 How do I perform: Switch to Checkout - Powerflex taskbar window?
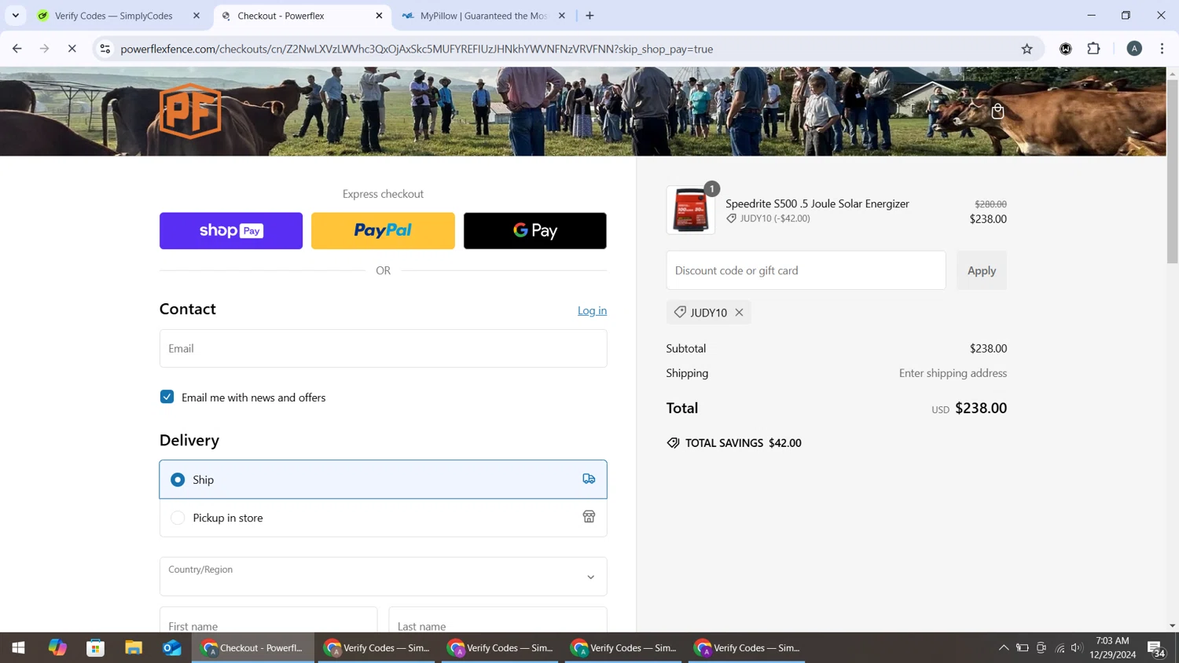pos(253,647)
